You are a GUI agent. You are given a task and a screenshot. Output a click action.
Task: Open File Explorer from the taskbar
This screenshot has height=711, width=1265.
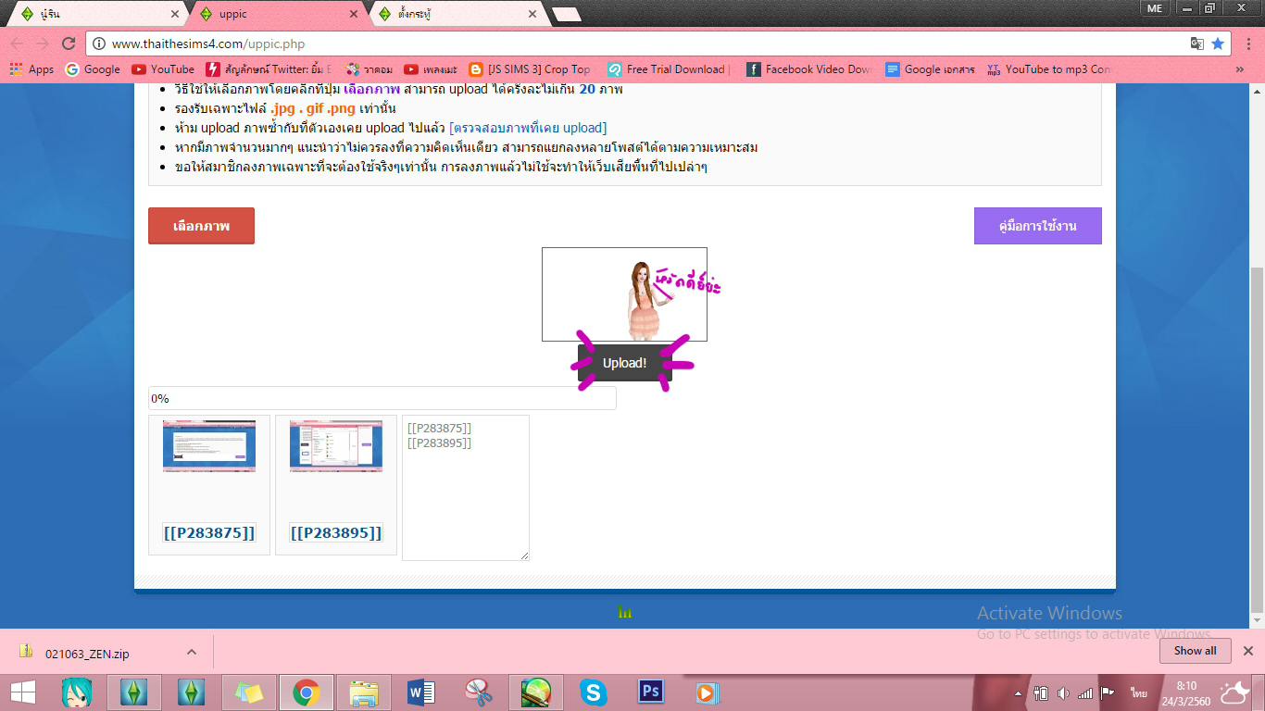pyautogui.click(x=364, y=692)
